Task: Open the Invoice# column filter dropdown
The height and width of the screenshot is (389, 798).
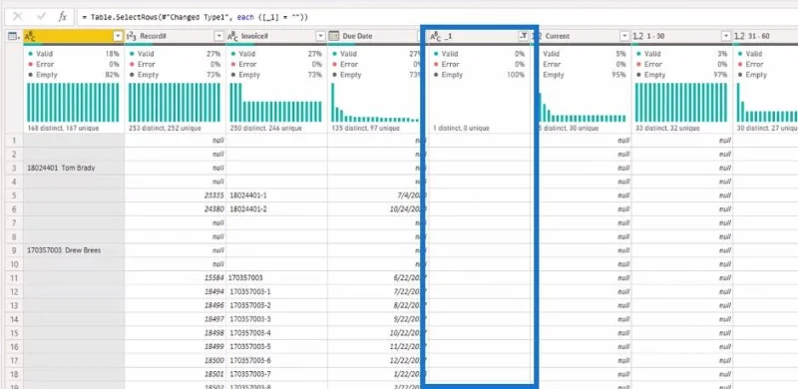Action: tap(320, 36)
